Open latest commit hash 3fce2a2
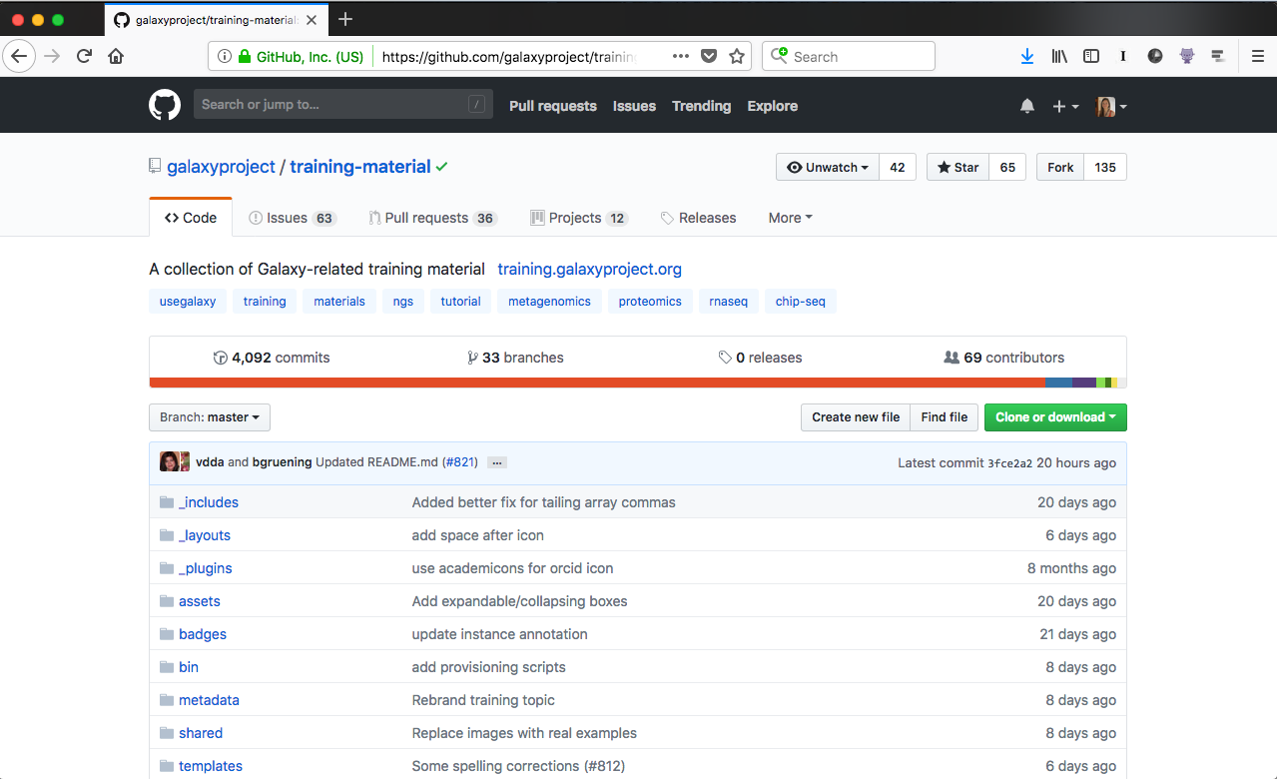This screenshot has width=1277, height=779. (1009, 463)
